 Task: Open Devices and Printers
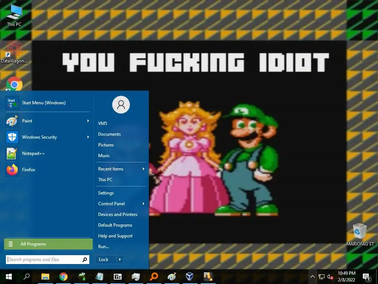121,214
